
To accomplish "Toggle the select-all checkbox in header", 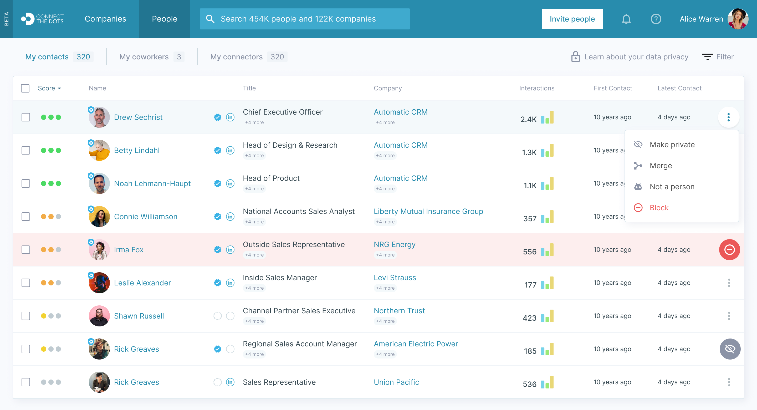I will point(25,88).
